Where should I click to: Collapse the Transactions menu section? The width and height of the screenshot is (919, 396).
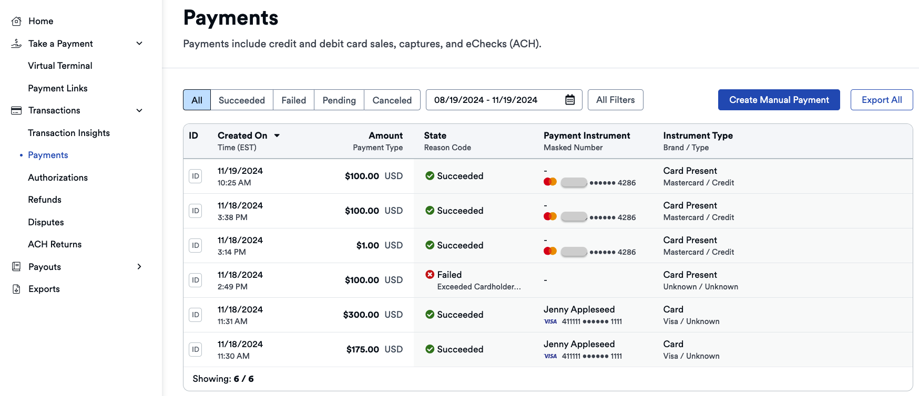139,110
